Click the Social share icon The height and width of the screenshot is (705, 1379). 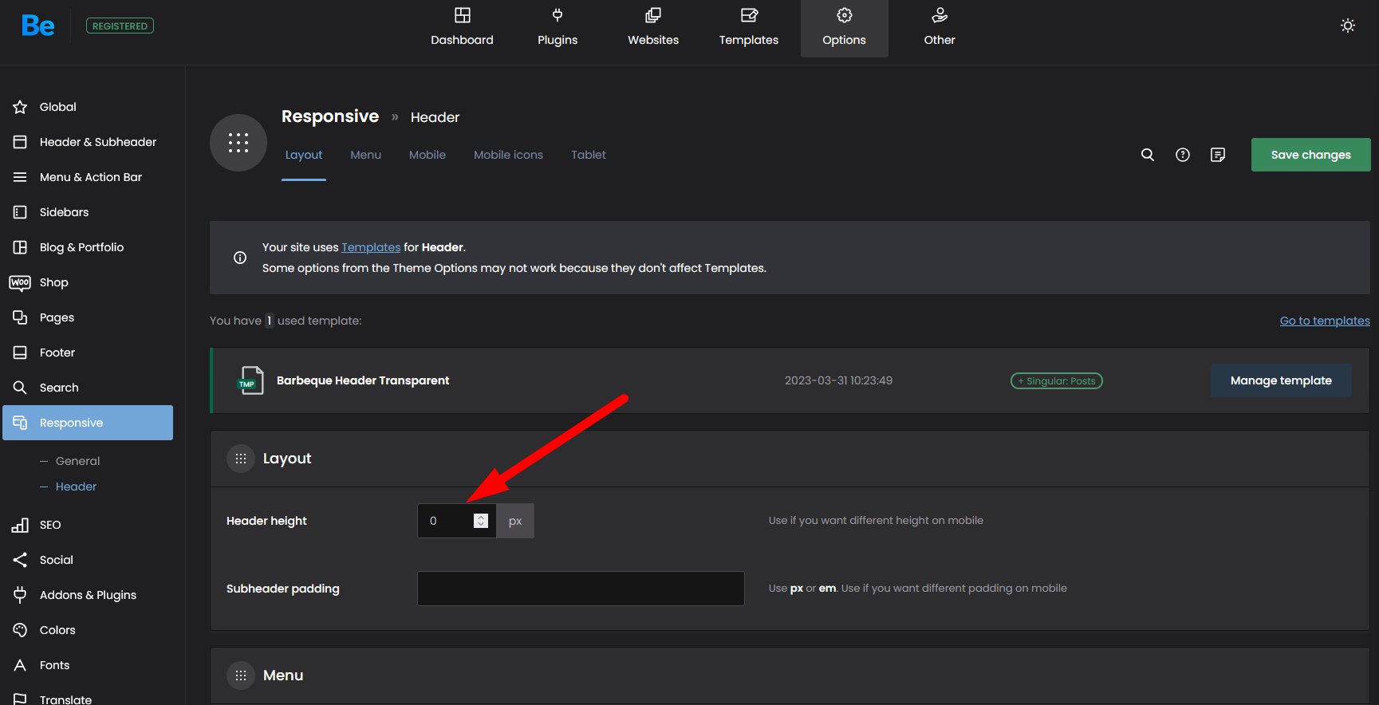tap(20, 560)
